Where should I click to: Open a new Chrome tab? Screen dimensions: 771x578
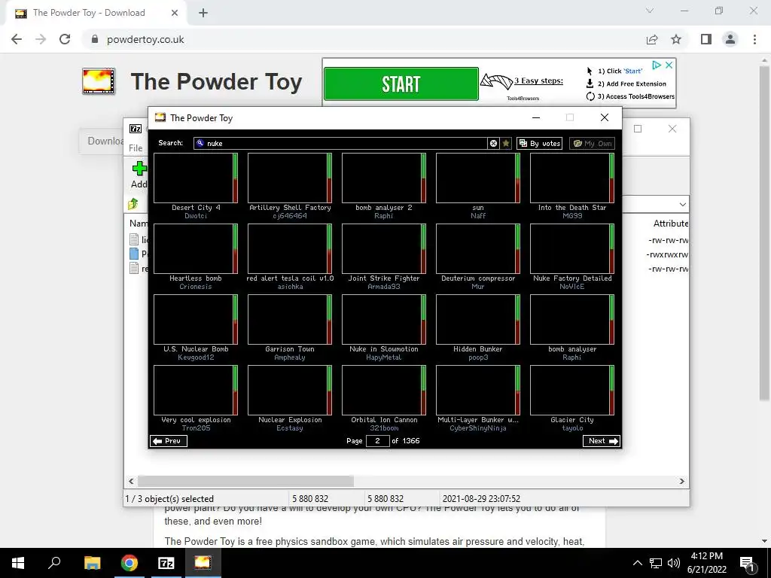[x=203, y=13]
